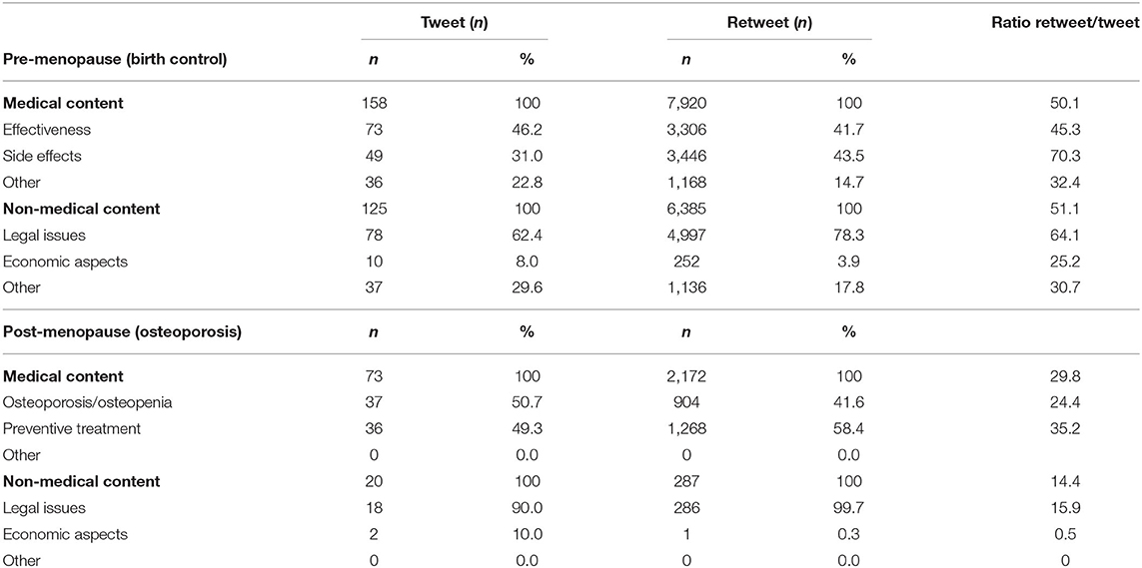The image size is (1142, 568).
Task: Click the 1,268 preventive treatment retweet value
Action: click(x=684, y=429)
